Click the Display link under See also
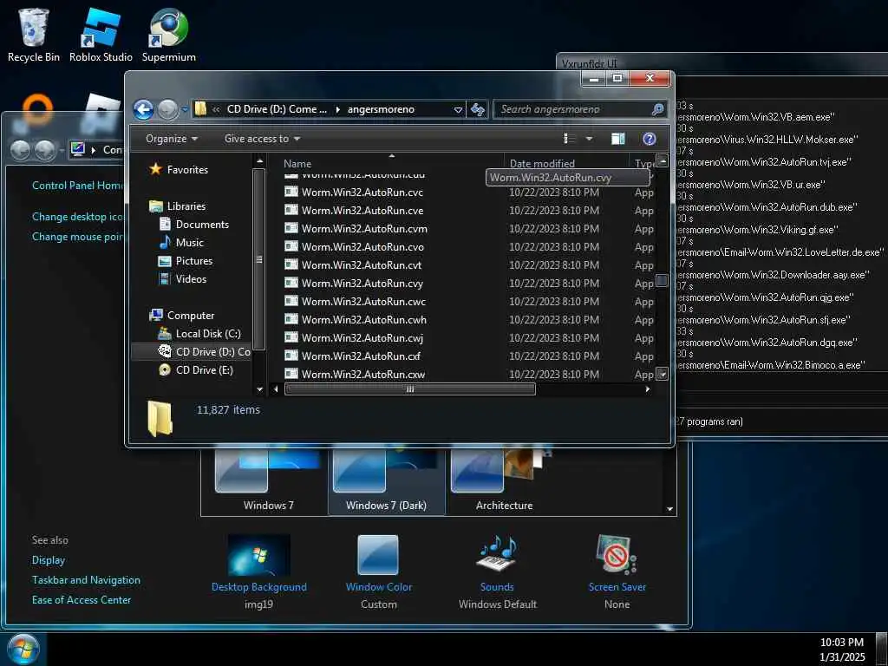The height and width of the screenshot is (666, 888). point(49,560)
